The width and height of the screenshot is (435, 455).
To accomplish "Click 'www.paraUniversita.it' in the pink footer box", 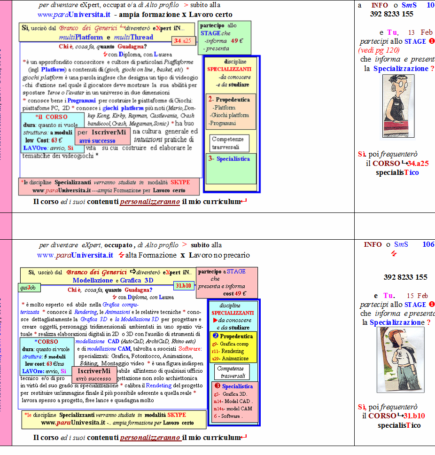I will 62,190.
